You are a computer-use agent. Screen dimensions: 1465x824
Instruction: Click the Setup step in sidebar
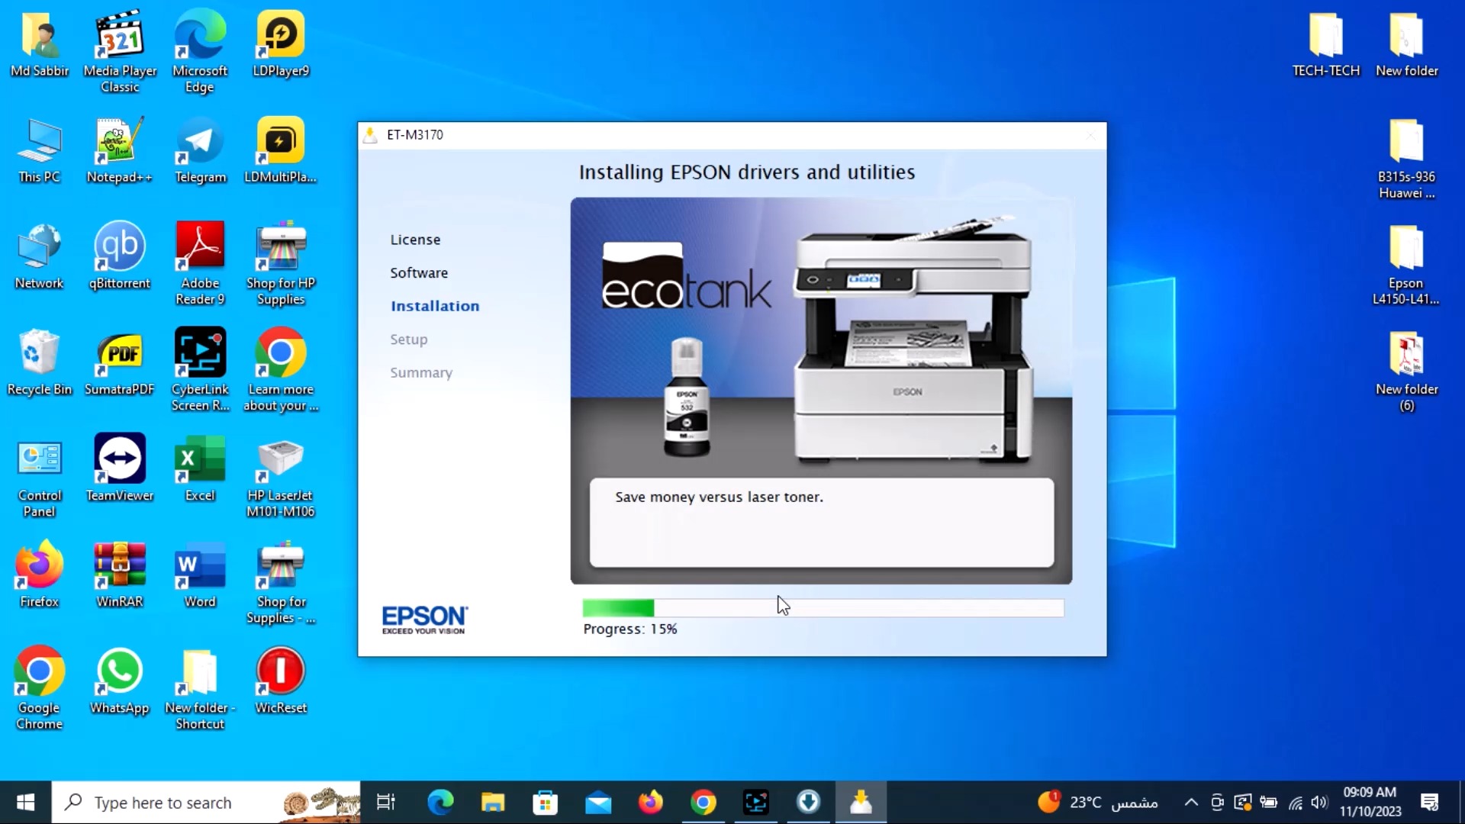coord(409,340)
